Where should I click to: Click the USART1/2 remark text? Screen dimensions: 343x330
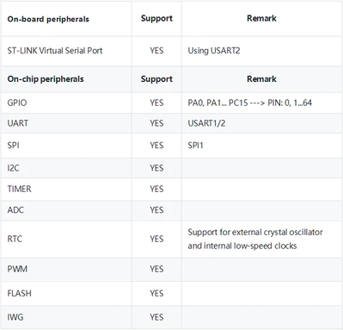(x=206, y=123)
